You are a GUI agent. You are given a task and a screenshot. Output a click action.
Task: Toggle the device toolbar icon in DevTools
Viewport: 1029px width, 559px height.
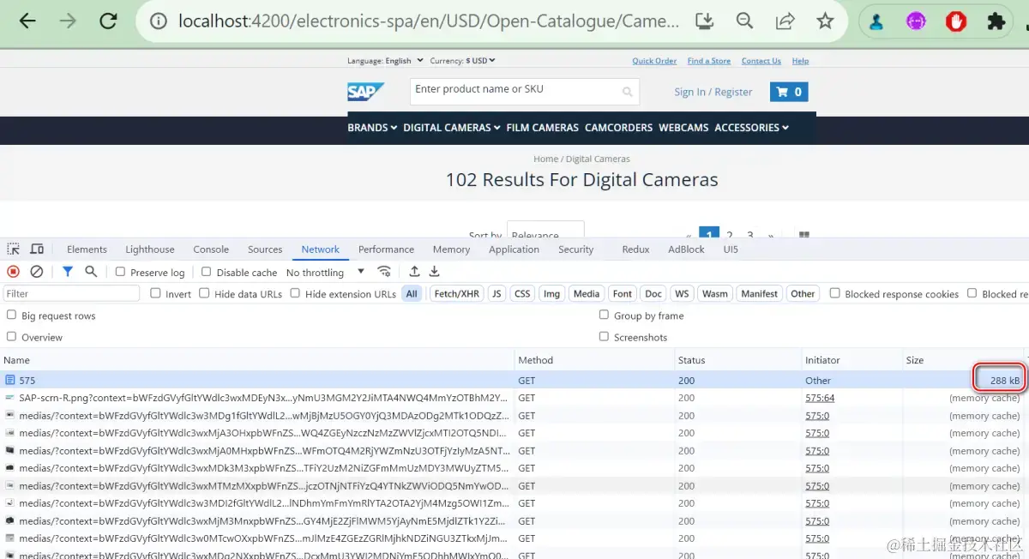37,249
